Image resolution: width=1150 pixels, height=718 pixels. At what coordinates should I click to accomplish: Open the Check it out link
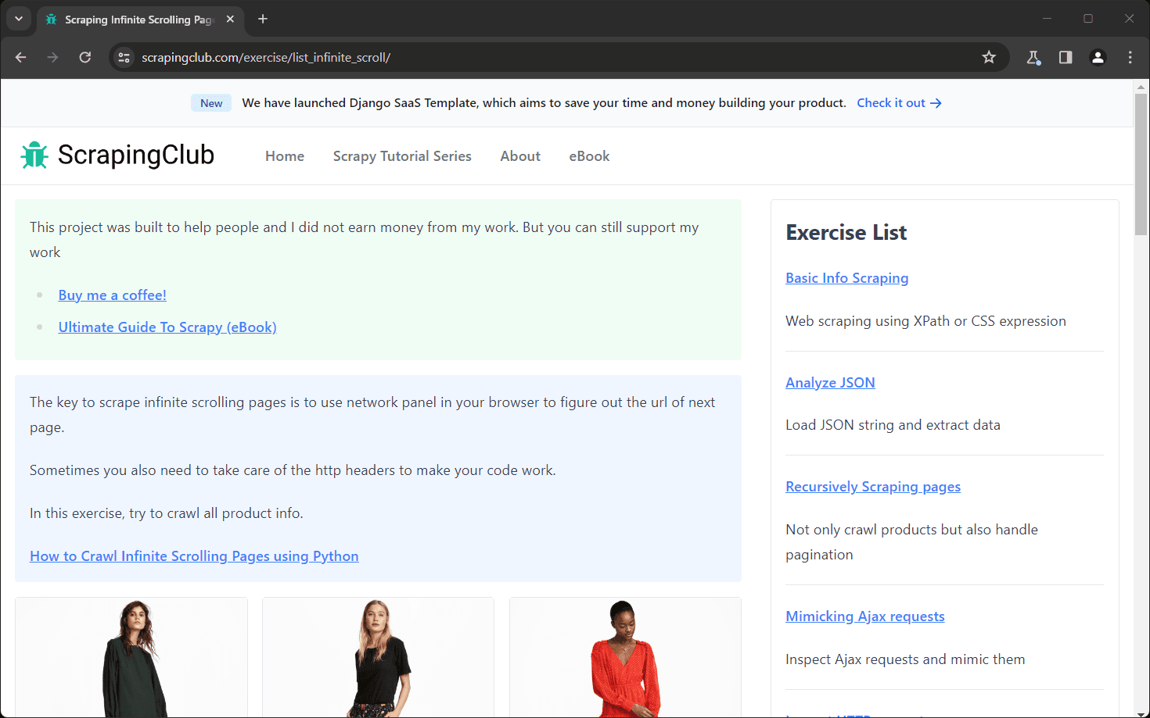click(x=899, y=103)
